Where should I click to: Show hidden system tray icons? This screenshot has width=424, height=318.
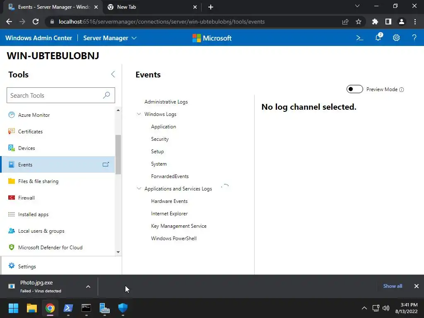364,308
